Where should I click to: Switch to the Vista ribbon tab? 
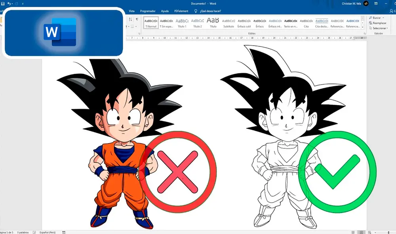(x=132, y=11)
